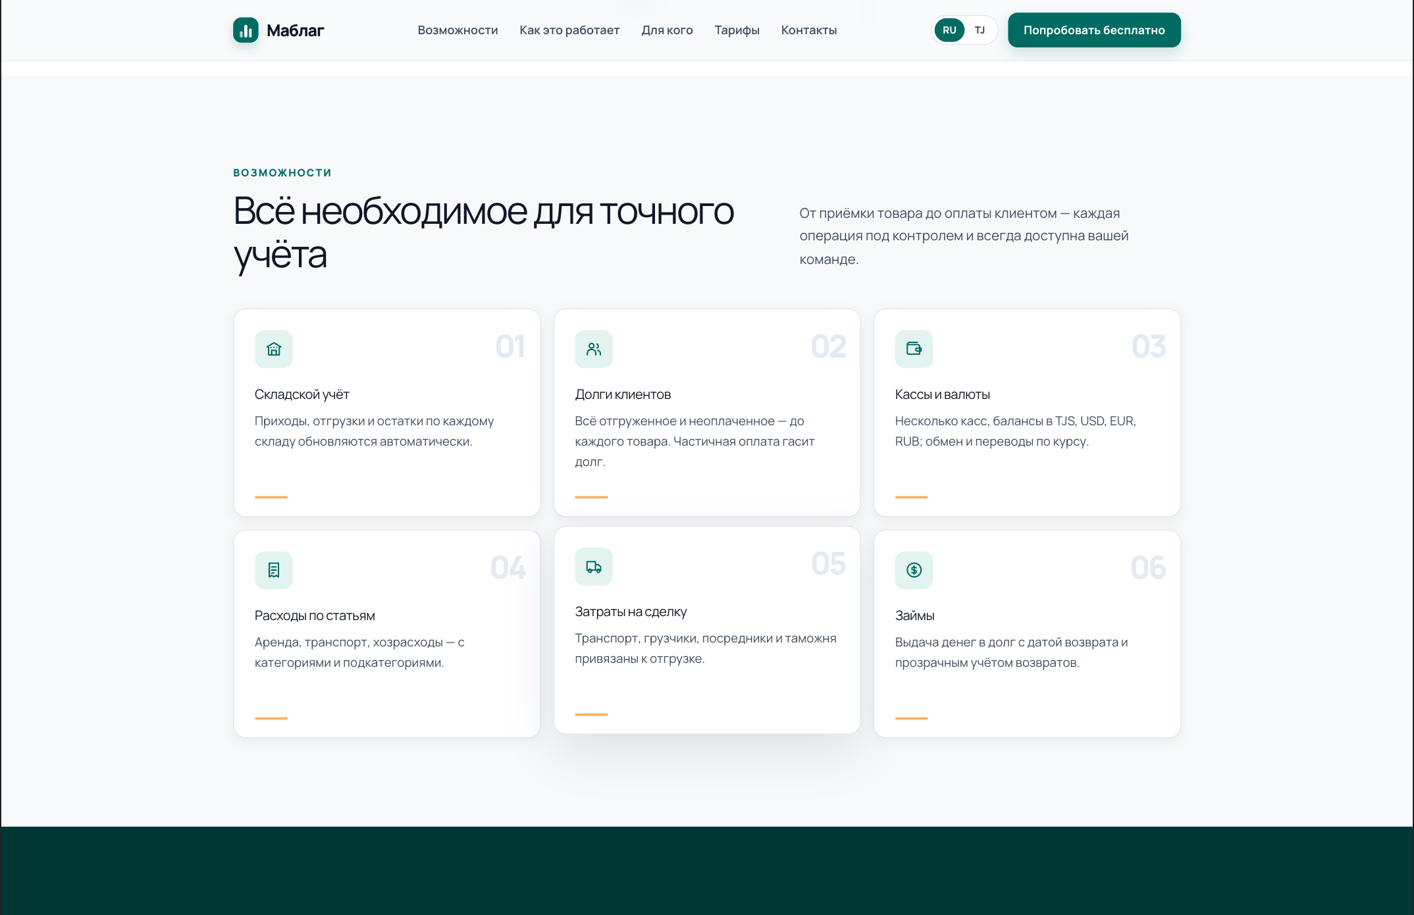Click the number 02 on Долги клиентов card

pos(829,346)
